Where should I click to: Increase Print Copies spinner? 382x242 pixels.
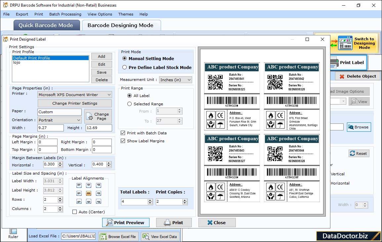[185, 200]
